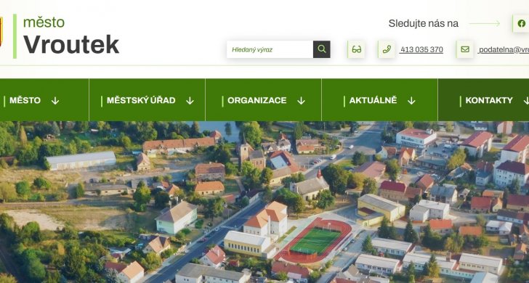Expand the arrow next to MĚSTSKÝ ÚŘAD
This screenshot has width=529, height=283.
coord(190,101)
